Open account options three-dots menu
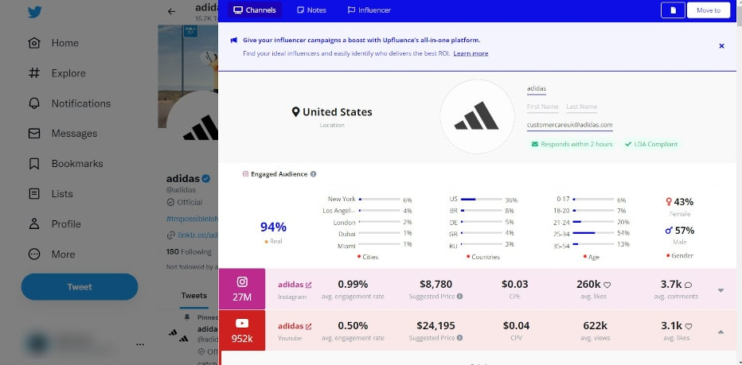Viewport: 742px width, 365px height. [140, 344]
